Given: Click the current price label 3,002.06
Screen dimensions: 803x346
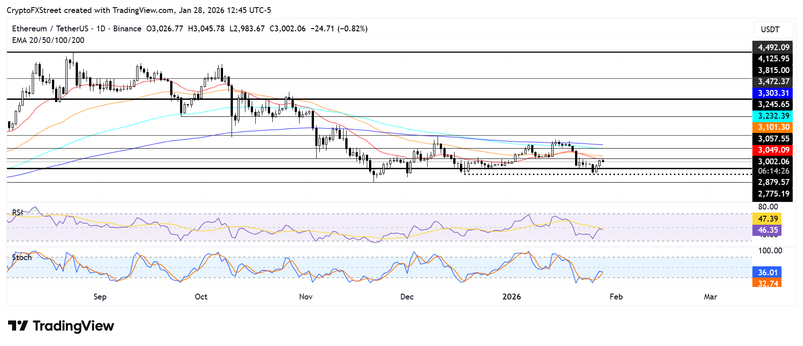Looking at the screenshot, I should [773, 162].
